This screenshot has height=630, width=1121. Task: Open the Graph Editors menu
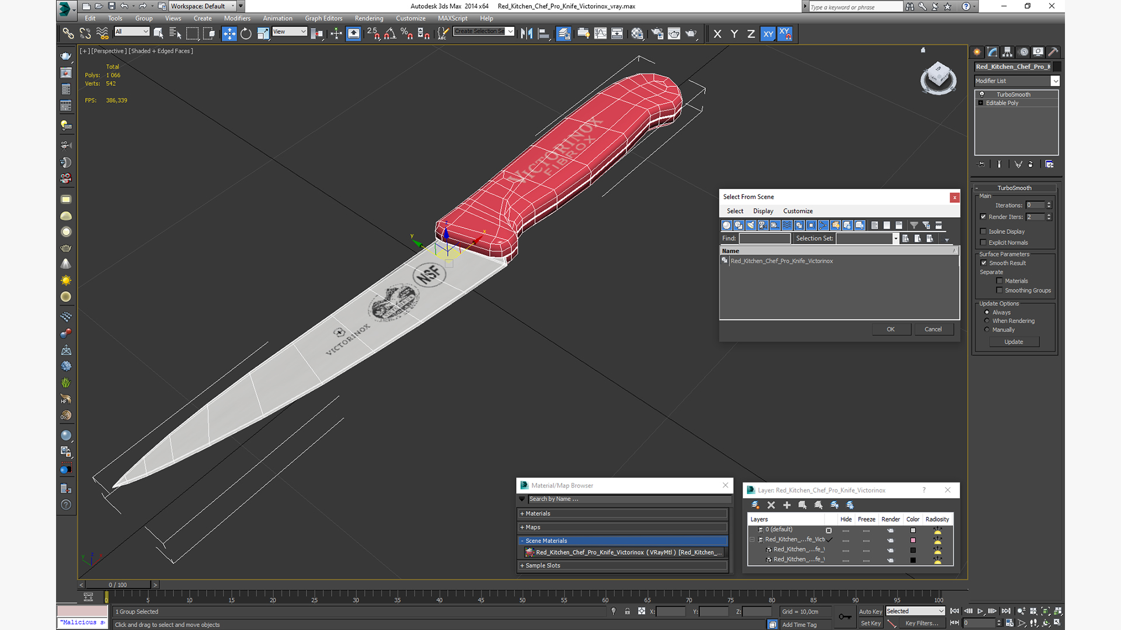pos(323,18)
